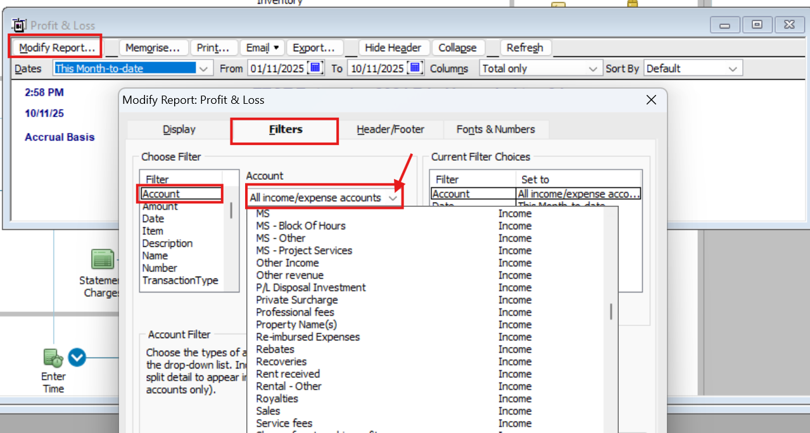Select the Item filter

pyautogui.click(x=153, y=231)
